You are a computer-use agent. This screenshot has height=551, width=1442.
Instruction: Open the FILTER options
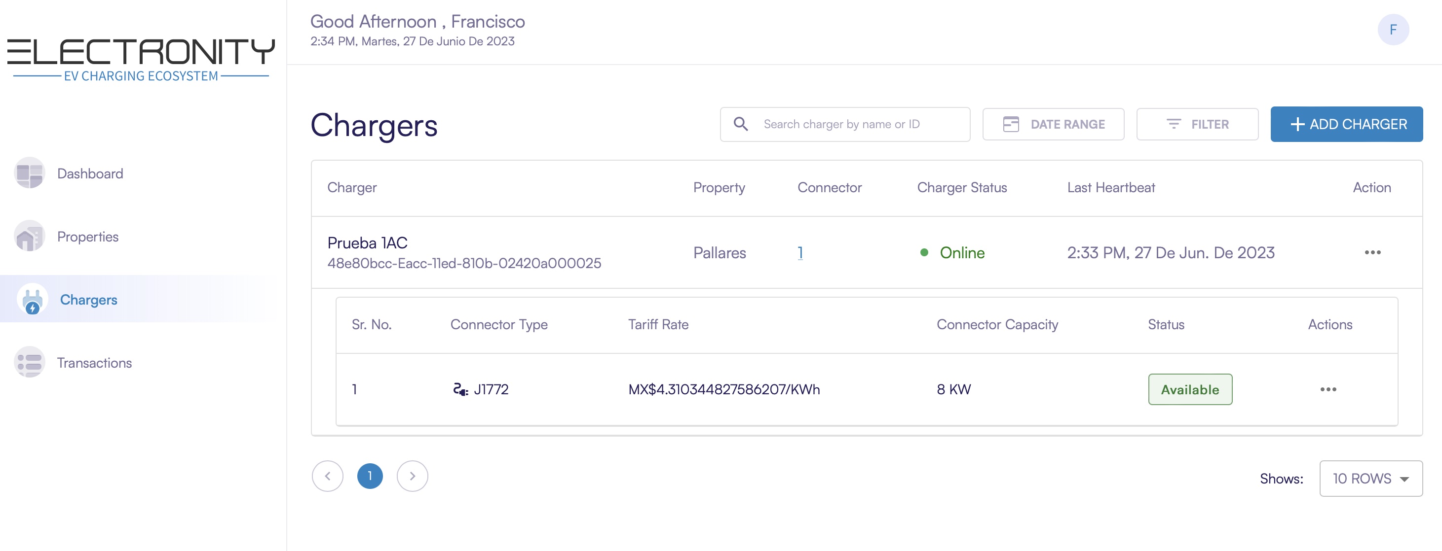(x=1197, y=124)
